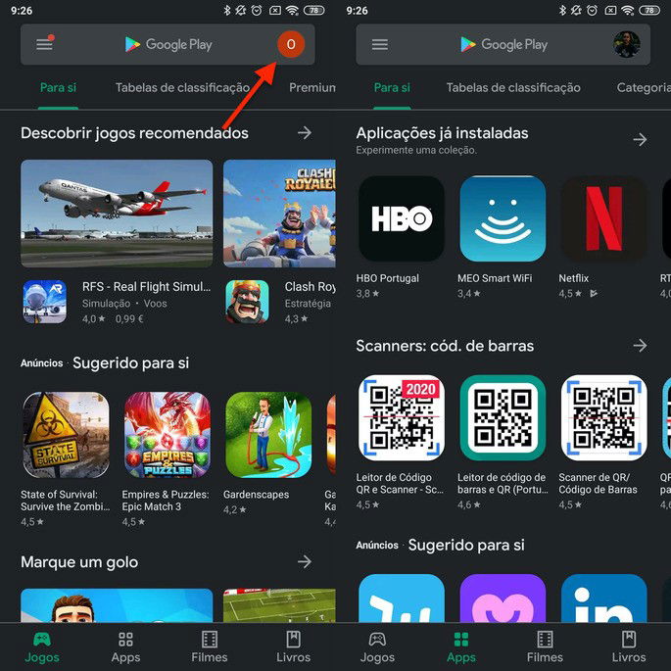The height and width of the screenshot is (671, 671).
Task: Open State of Survival title text
Action: pos(65,501)
